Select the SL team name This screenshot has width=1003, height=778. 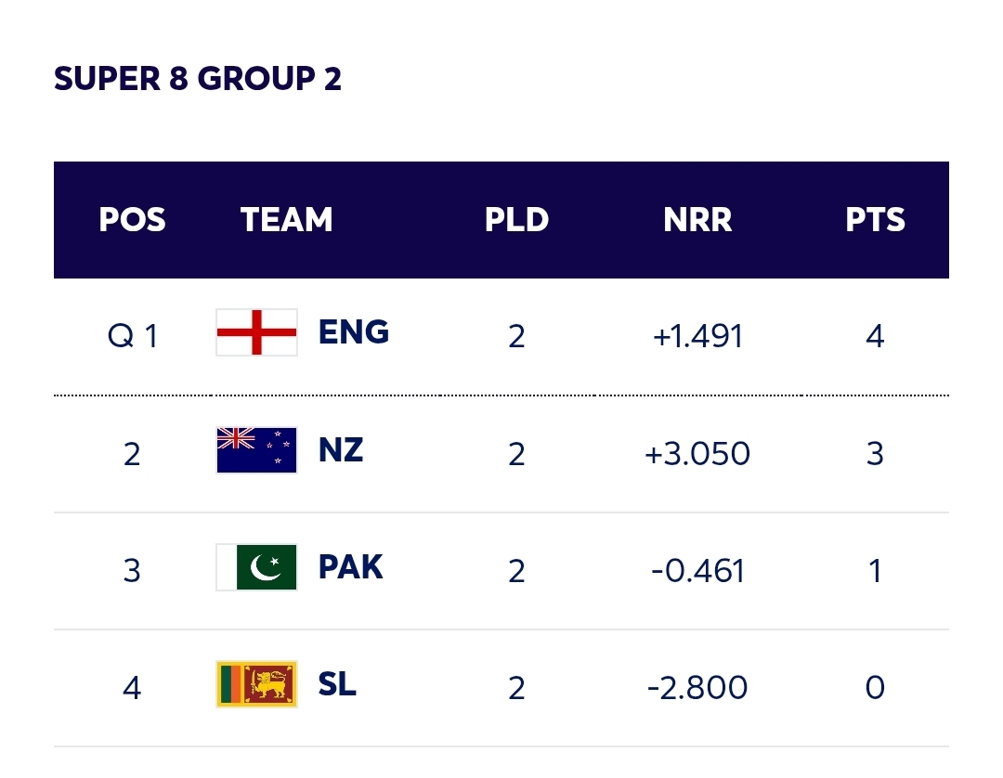337,684
